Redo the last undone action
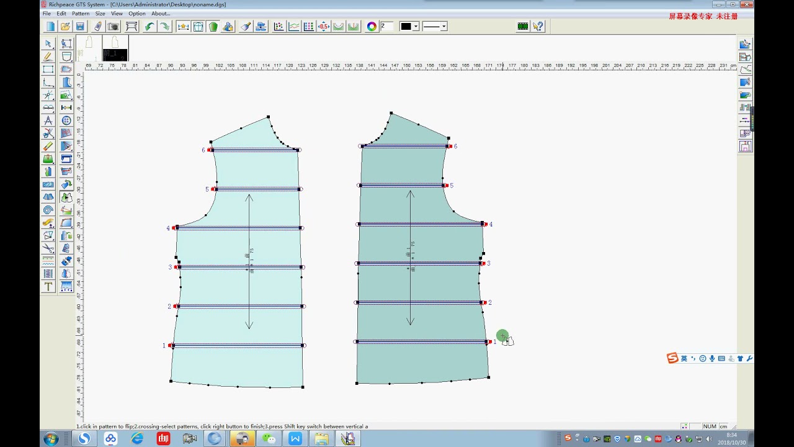The image size is (794, 447). (164, 26)
